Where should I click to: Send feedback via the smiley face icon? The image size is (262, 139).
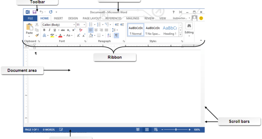click(x=201, y=18)
